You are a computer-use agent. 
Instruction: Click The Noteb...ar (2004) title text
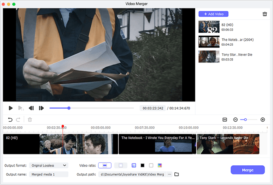click(x=238, y=40)
